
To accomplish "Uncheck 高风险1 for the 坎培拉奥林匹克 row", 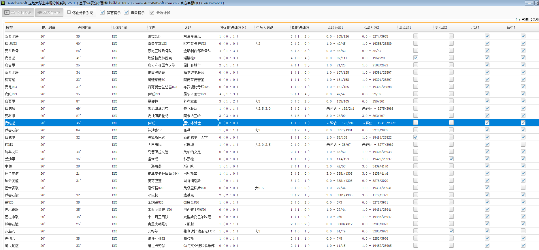I will click(415, 58).
